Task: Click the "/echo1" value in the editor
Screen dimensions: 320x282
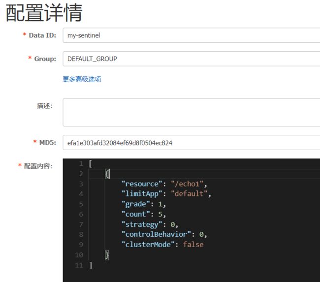Action: 187,184
